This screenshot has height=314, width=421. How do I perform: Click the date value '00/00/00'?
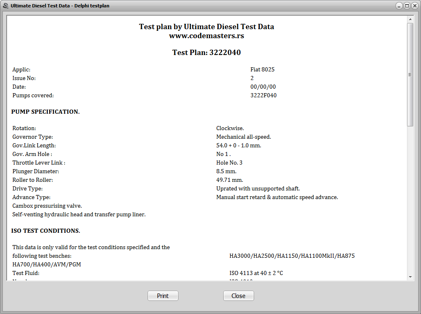pos(263,87)
